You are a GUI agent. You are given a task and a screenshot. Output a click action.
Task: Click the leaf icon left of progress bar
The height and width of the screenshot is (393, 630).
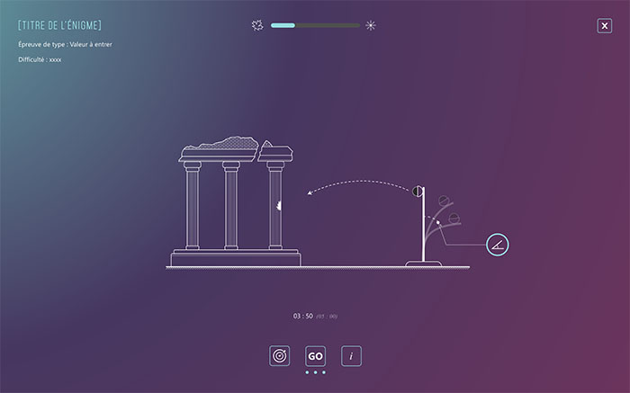(x=256, y=25)
